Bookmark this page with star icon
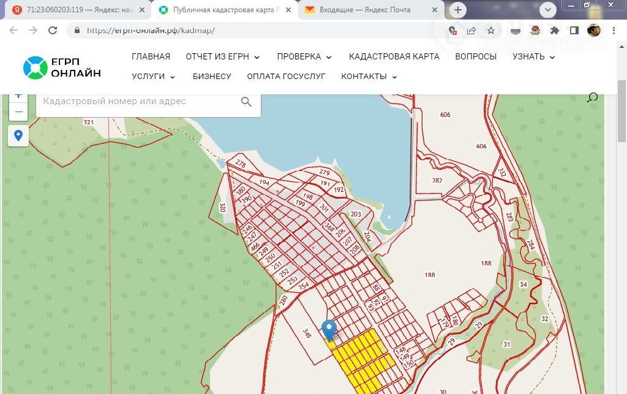This screenshot has width=627, height=394. (490, 31)
